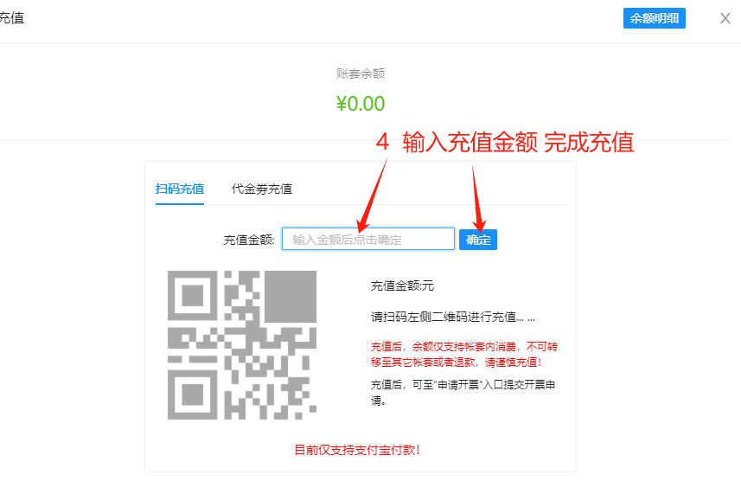Click the blue 确定 confirm button
Viewport: 741px width, 494px height.
click(478, 240)
